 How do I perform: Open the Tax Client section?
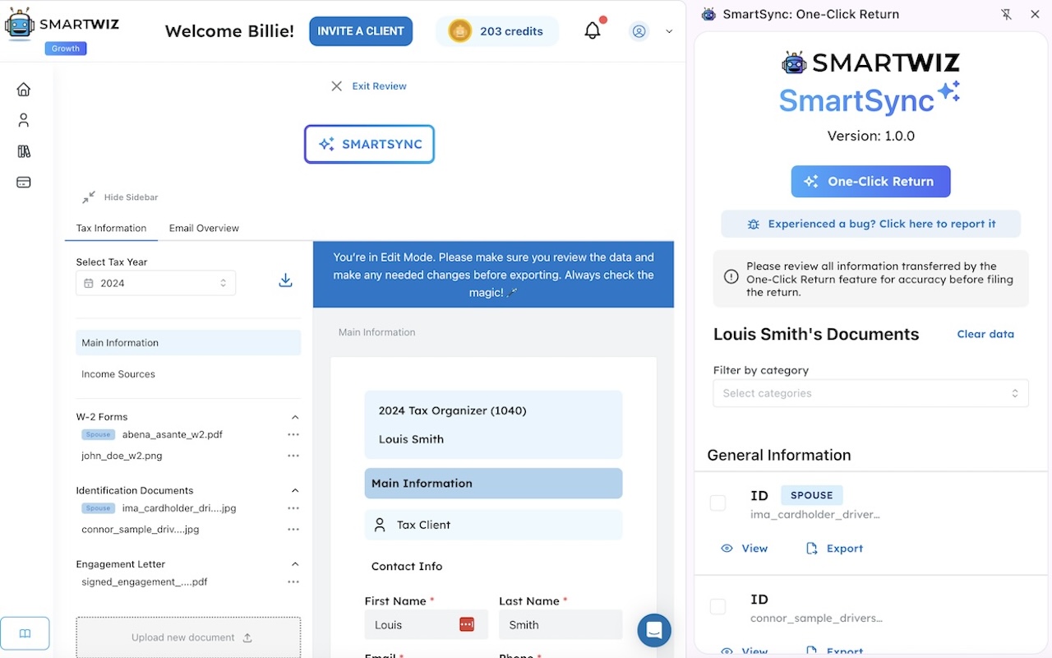tap(493, 525)
